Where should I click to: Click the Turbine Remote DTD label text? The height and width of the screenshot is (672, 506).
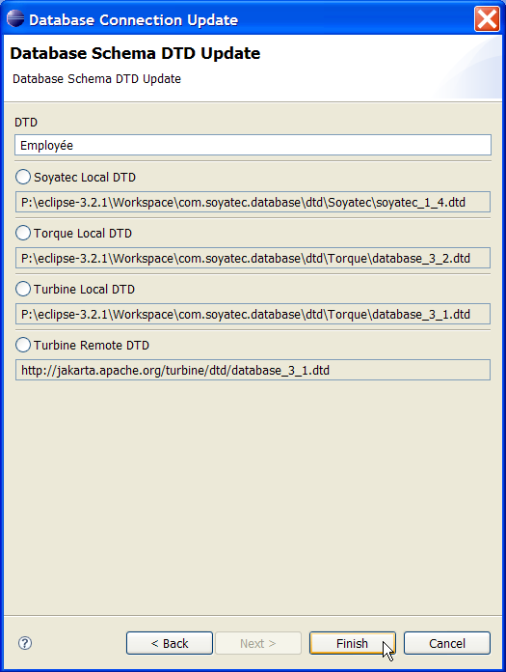[92, 345]
